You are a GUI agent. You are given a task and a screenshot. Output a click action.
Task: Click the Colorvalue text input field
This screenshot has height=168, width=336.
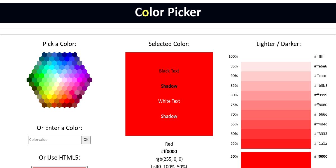click(55, 140)
